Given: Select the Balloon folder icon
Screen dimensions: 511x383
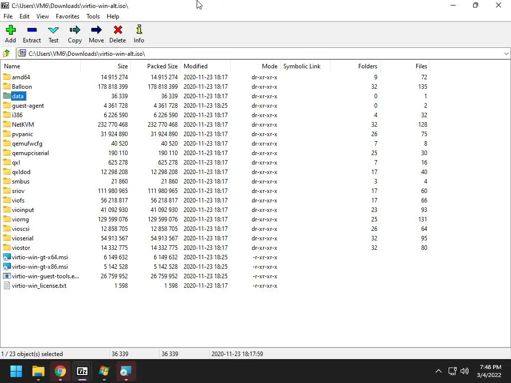Looking at the screenshot, I should click(7, 86).
